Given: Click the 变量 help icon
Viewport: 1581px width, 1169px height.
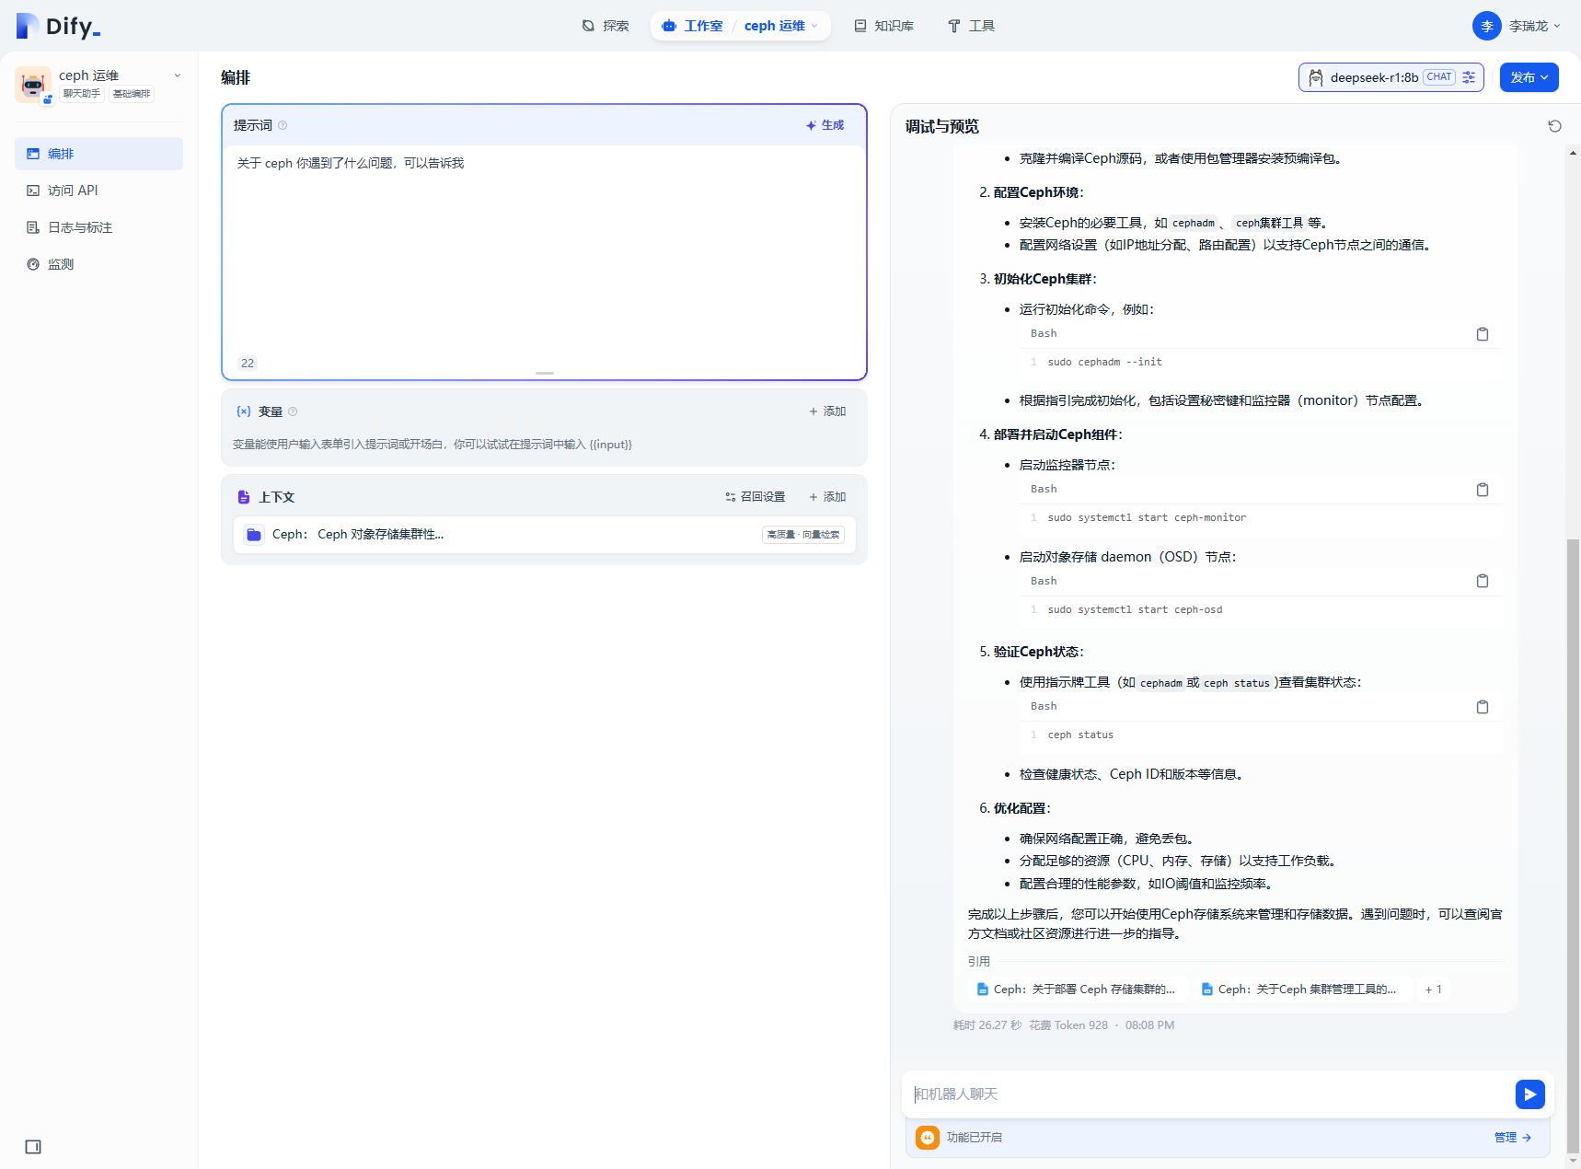Looking at the screenshot, I should [293, 411].
